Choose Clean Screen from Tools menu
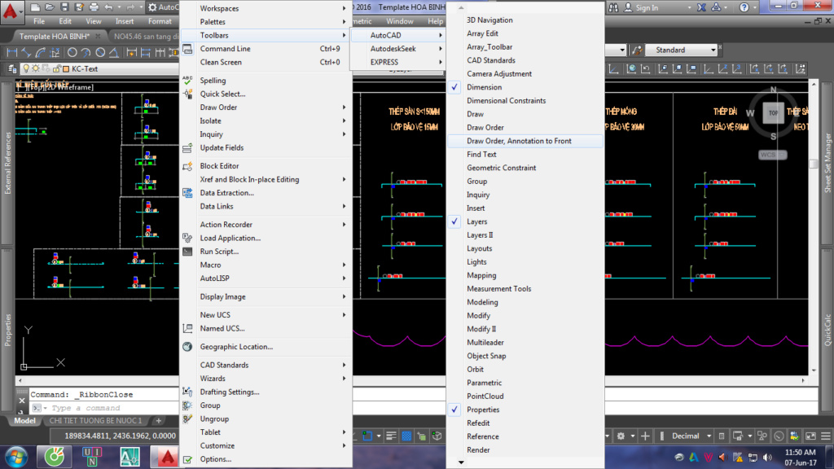 (266, 62)
